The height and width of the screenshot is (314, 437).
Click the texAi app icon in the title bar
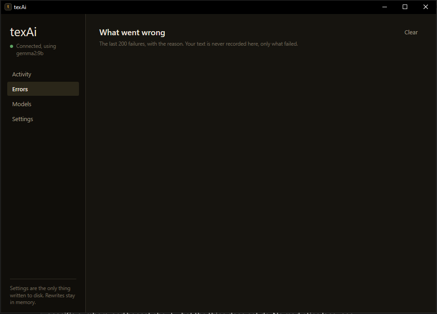[x=8, y=7]
